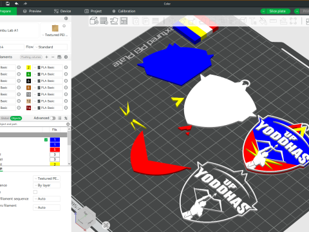Open filament 10 PLA Basic dropdown

click(48, 94)
